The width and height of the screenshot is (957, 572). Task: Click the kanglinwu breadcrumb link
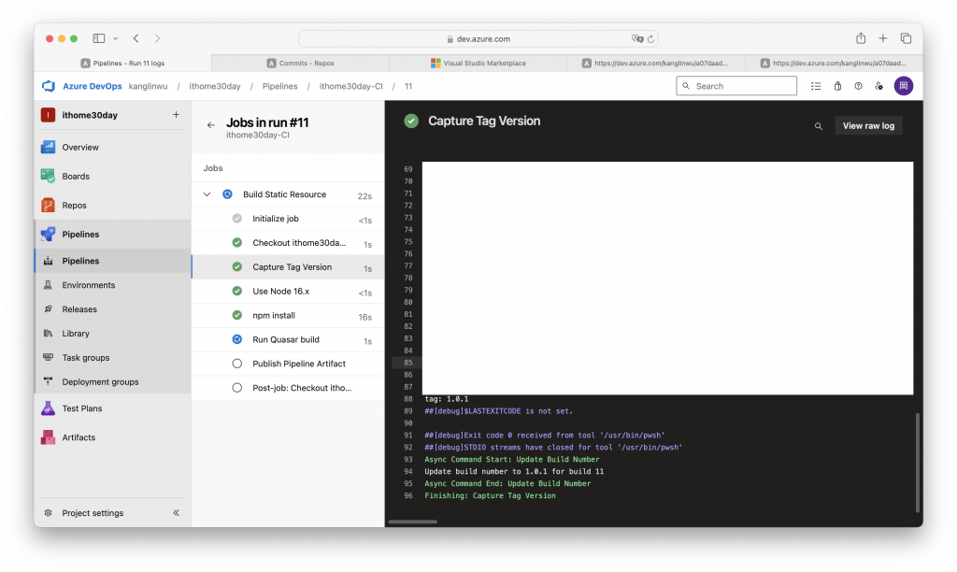tap(148, 86)
